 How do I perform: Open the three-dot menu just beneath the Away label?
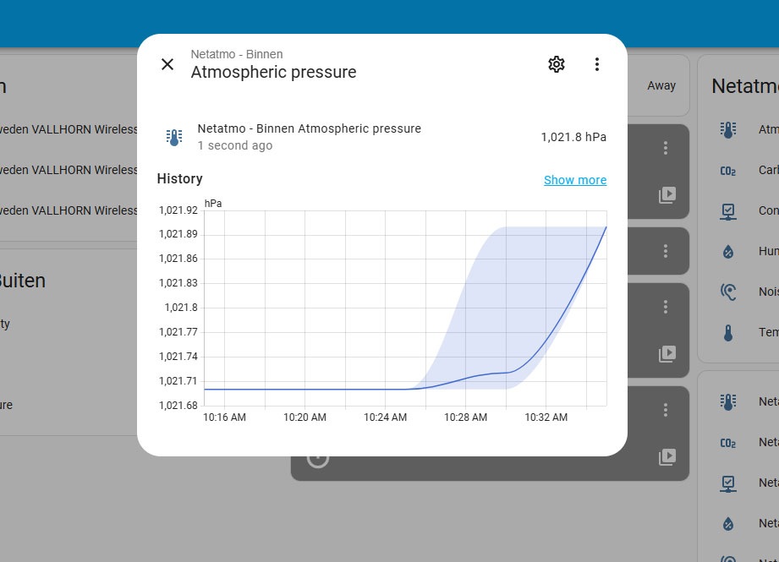666,148
